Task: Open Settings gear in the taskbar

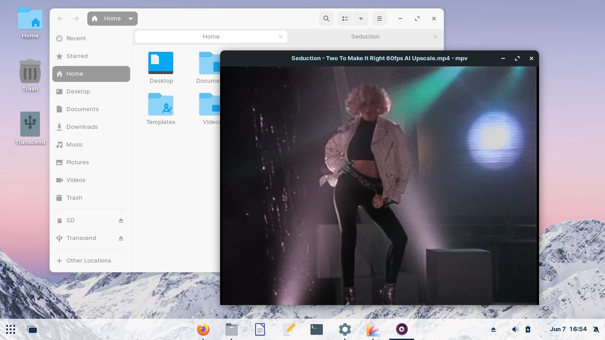Action: pos(345,329)
